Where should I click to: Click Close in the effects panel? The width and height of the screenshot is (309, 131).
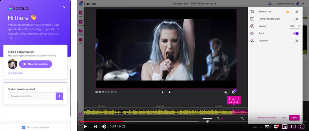point(283,117)
